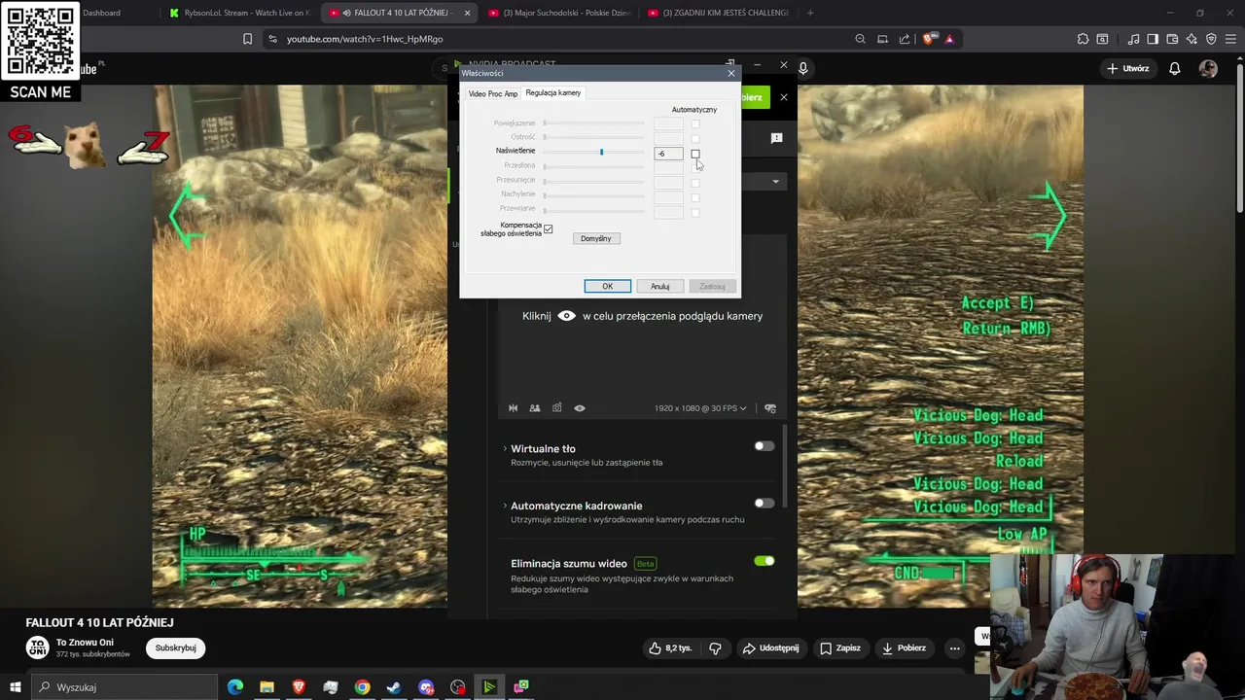This screenshot has height=700, width=1245.
Task: Click the address bar URL
Action: coord(365,39)
